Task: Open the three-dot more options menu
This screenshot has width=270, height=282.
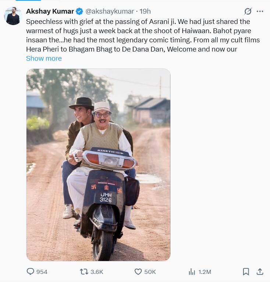Action: click(260, 11)
